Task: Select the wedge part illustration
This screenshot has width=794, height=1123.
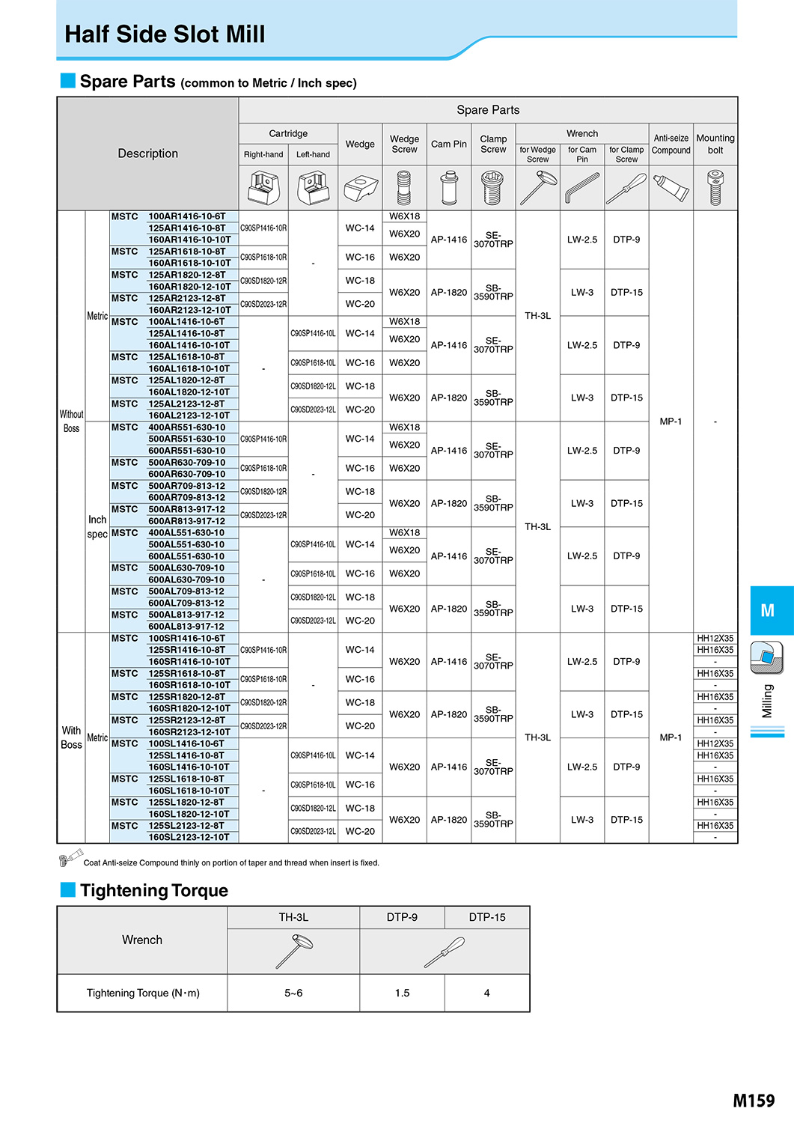Action: tap(360, 187)
